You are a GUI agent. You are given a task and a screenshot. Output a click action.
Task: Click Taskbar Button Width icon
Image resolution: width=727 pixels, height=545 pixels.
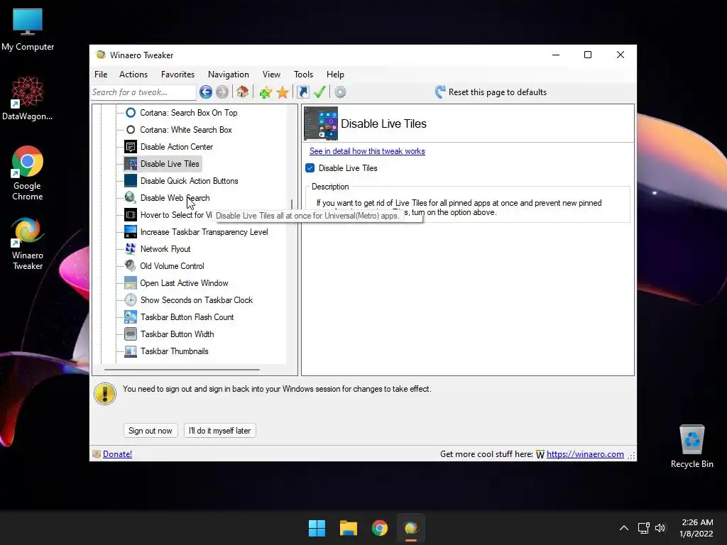click(x=131, y=334)
